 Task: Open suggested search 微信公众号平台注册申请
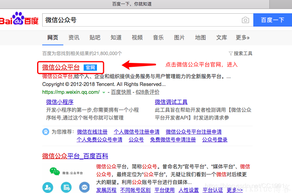193,132
